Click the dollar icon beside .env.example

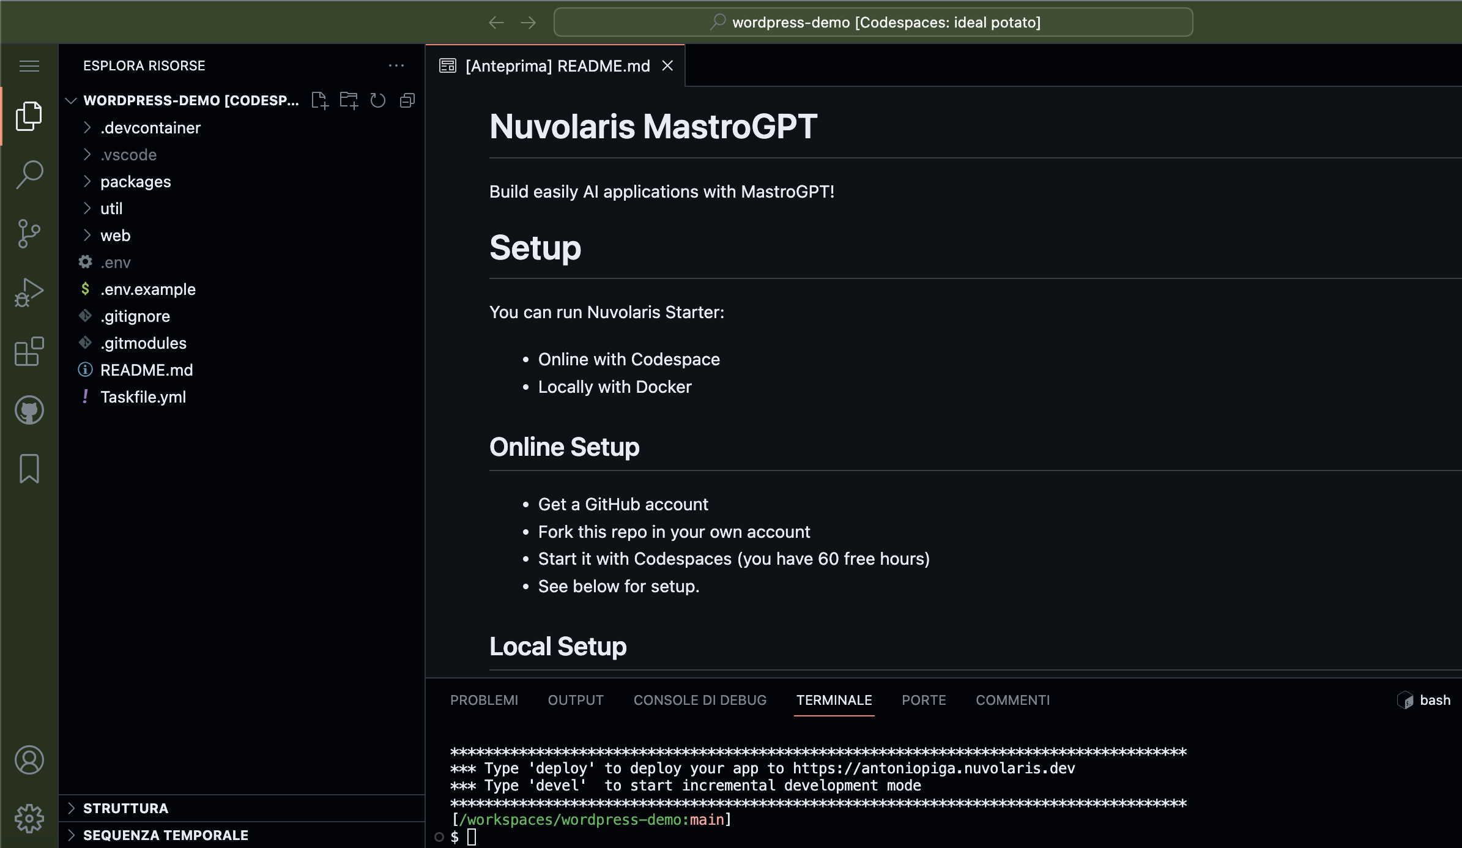click(85, 289)
